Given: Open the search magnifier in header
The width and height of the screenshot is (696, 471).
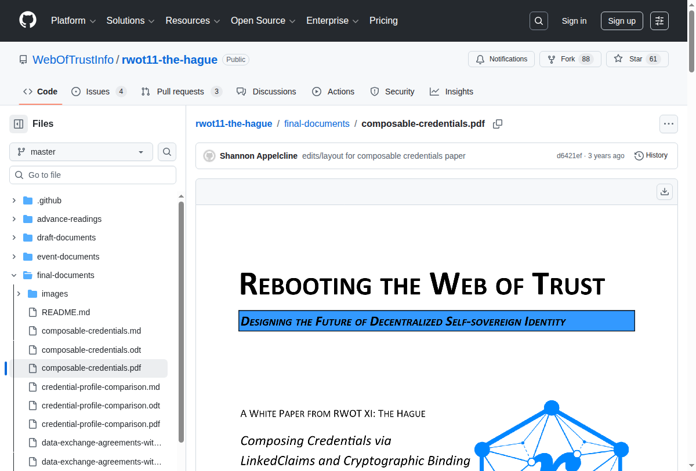Looking at the screenshot, I should coord(538,21).
